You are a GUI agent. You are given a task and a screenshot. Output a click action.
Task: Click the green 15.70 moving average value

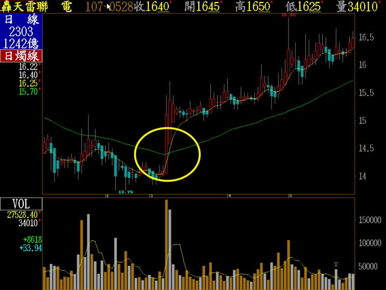(x=28, y=90)
